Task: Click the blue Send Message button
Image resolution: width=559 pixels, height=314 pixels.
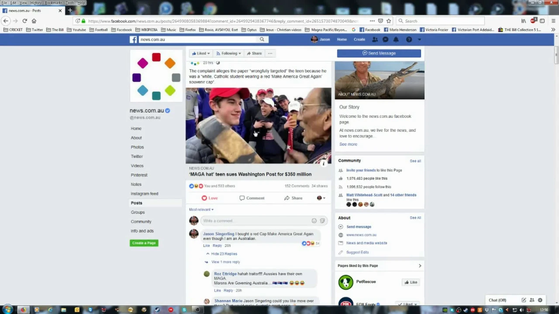Action: coord(379,53)
